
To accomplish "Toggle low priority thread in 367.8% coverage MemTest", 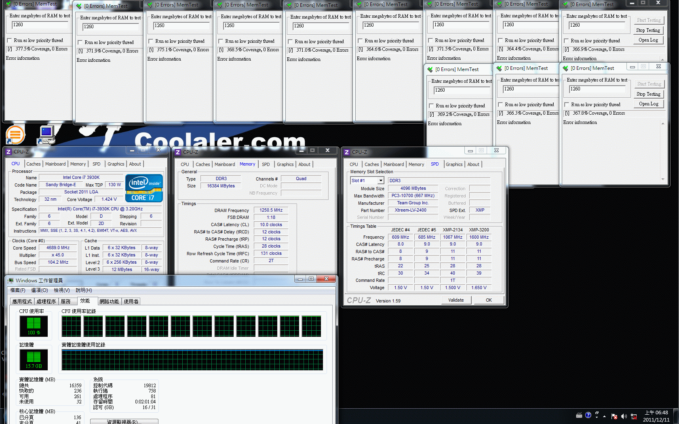I will tap(567, 105).
